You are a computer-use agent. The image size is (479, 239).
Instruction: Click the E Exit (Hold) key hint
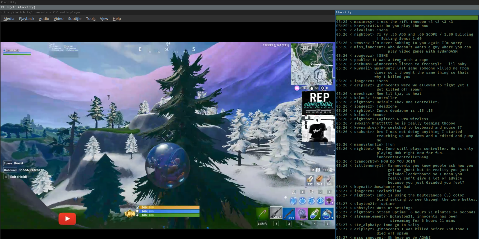click(16, 177)
